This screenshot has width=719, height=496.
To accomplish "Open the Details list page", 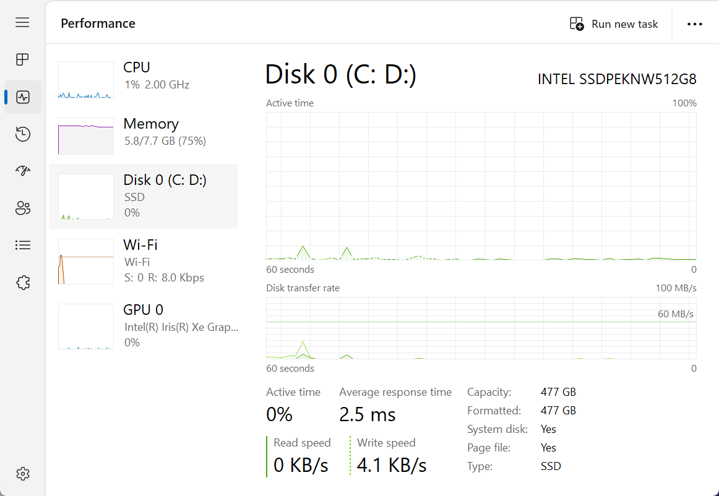I will point(23,246).
